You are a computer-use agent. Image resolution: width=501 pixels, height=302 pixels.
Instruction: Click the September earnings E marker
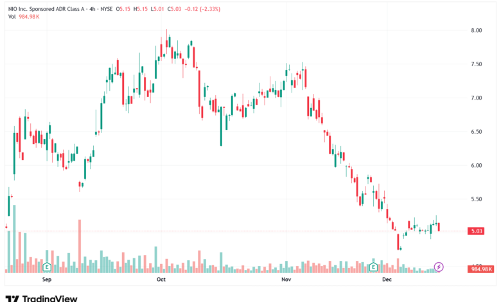(x=47, y=267)
